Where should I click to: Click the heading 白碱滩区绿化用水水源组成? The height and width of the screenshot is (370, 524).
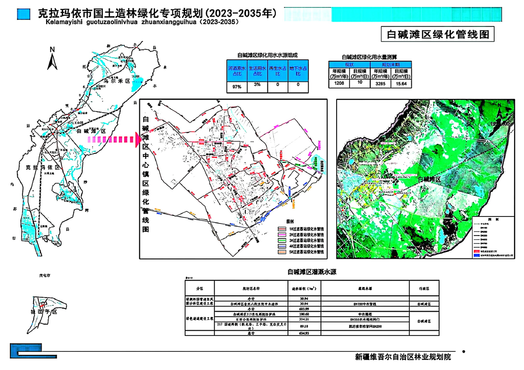coord(267,55)
